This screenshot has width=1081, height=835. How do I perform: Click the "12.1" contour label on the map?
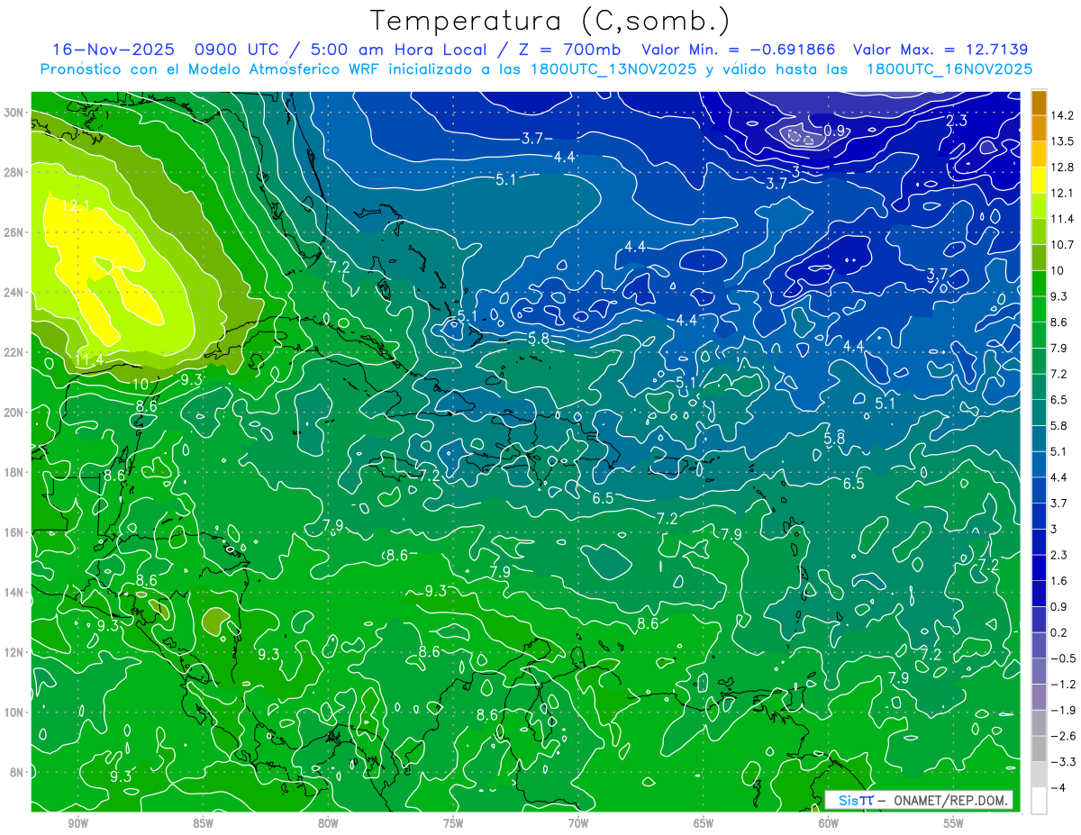pyautogui.click(x=75, y=206)
